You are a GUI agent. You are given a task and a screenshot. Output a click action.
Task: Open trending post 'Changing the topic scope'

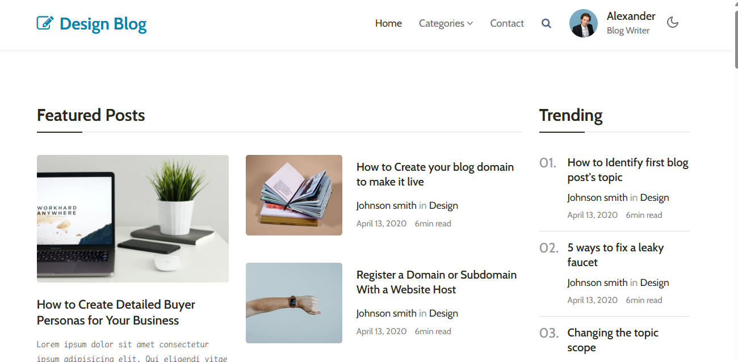[613, 340]
